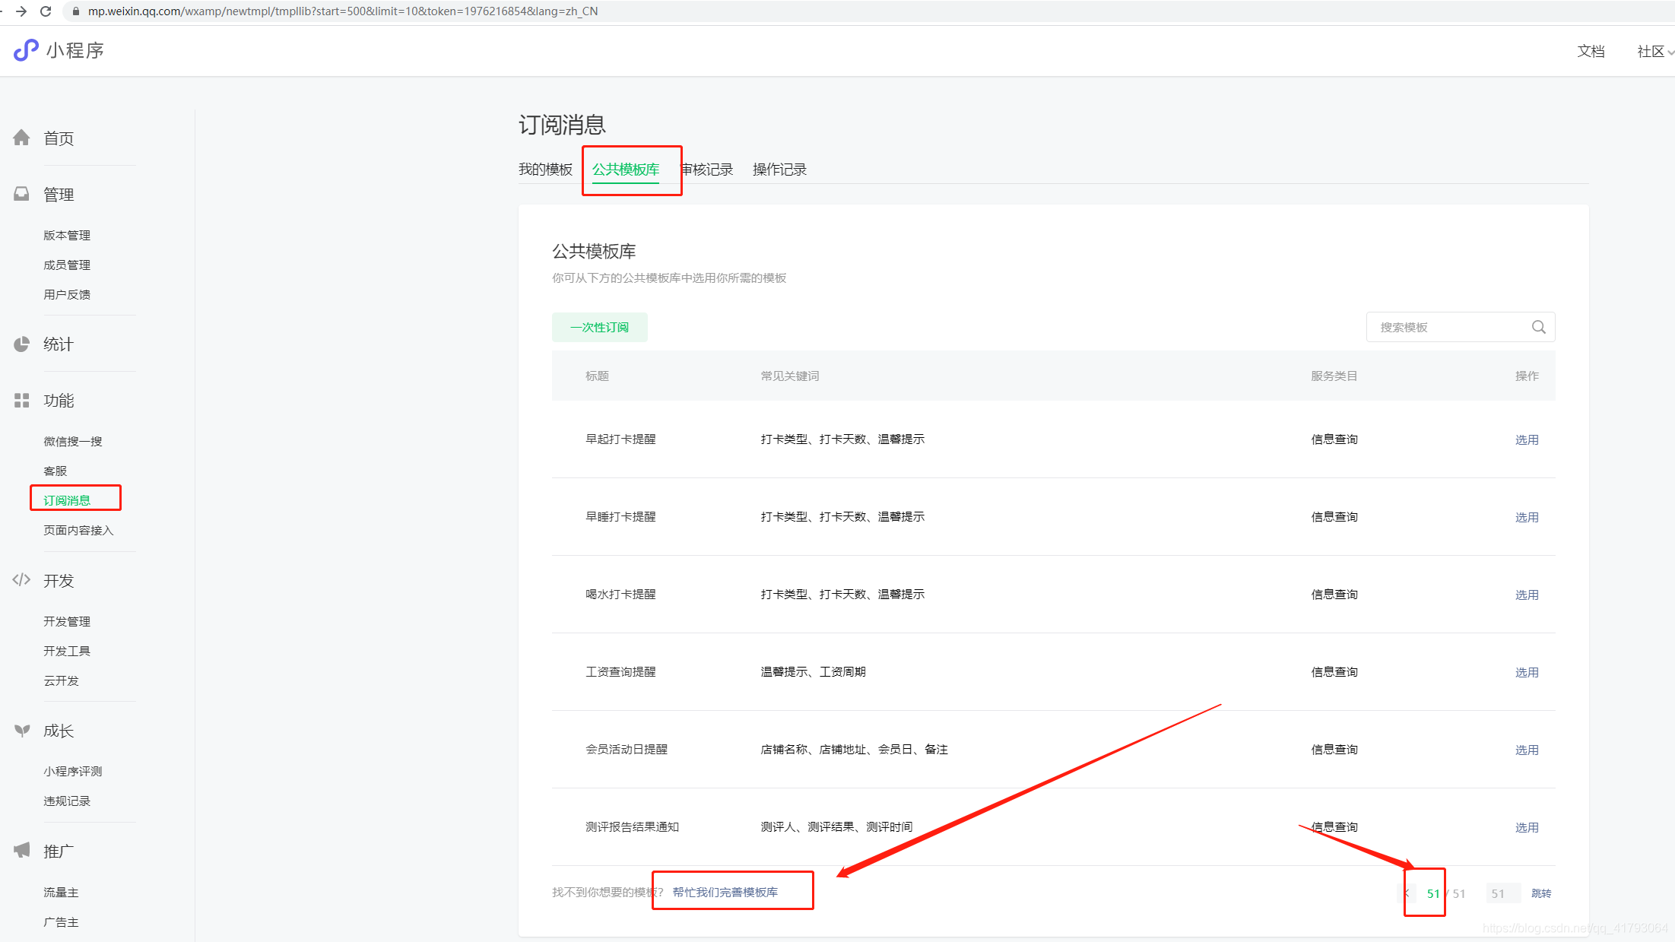Click 选用 for 会员活动日提醒
This screenshot has height=942, width=1675.
tap(1527, 750)
